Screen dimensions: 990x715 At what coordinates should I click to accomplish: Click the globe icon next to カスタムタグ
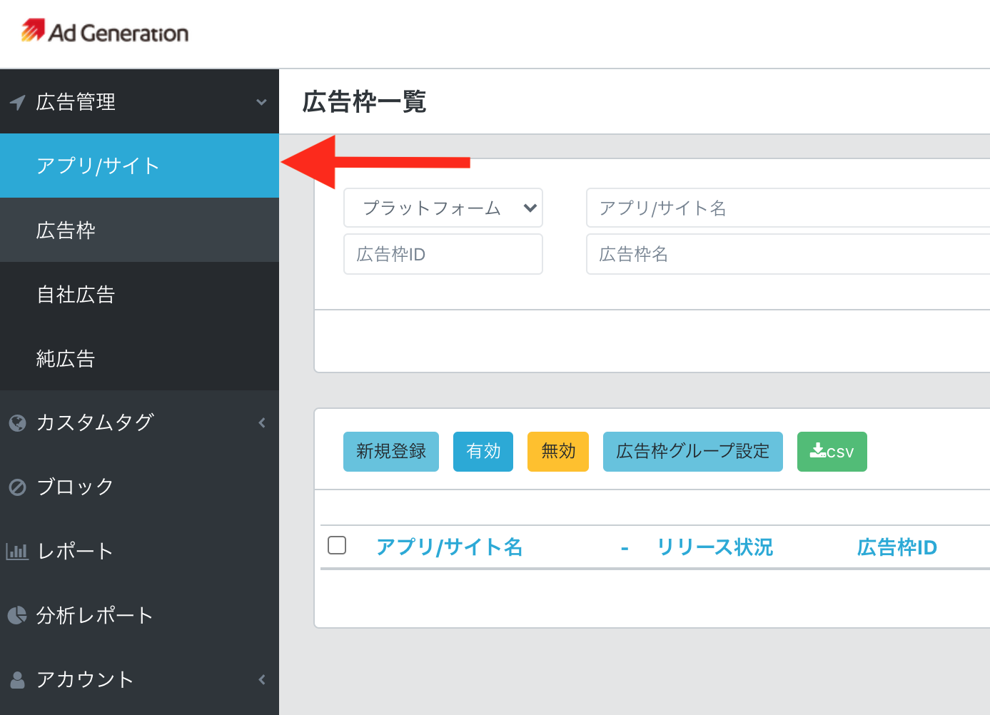(x=17, y=422)
